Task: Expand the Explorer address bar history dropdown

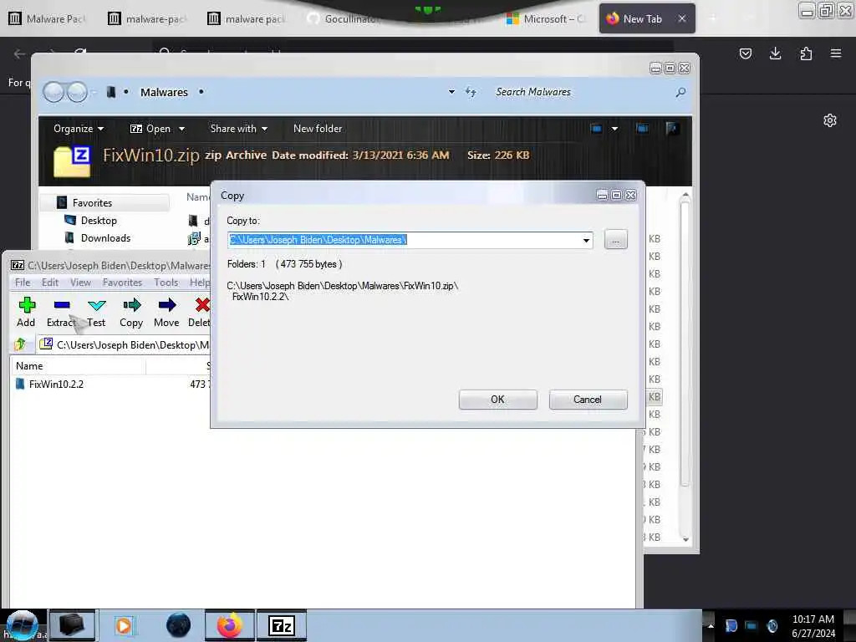Action: [x=451, y=92]
